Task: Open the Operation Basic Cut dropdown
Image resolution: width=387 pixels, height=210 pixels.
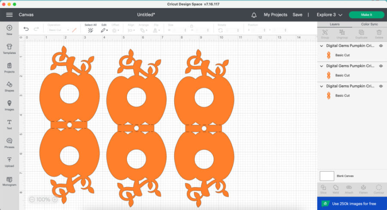Action: pos(58,30)
